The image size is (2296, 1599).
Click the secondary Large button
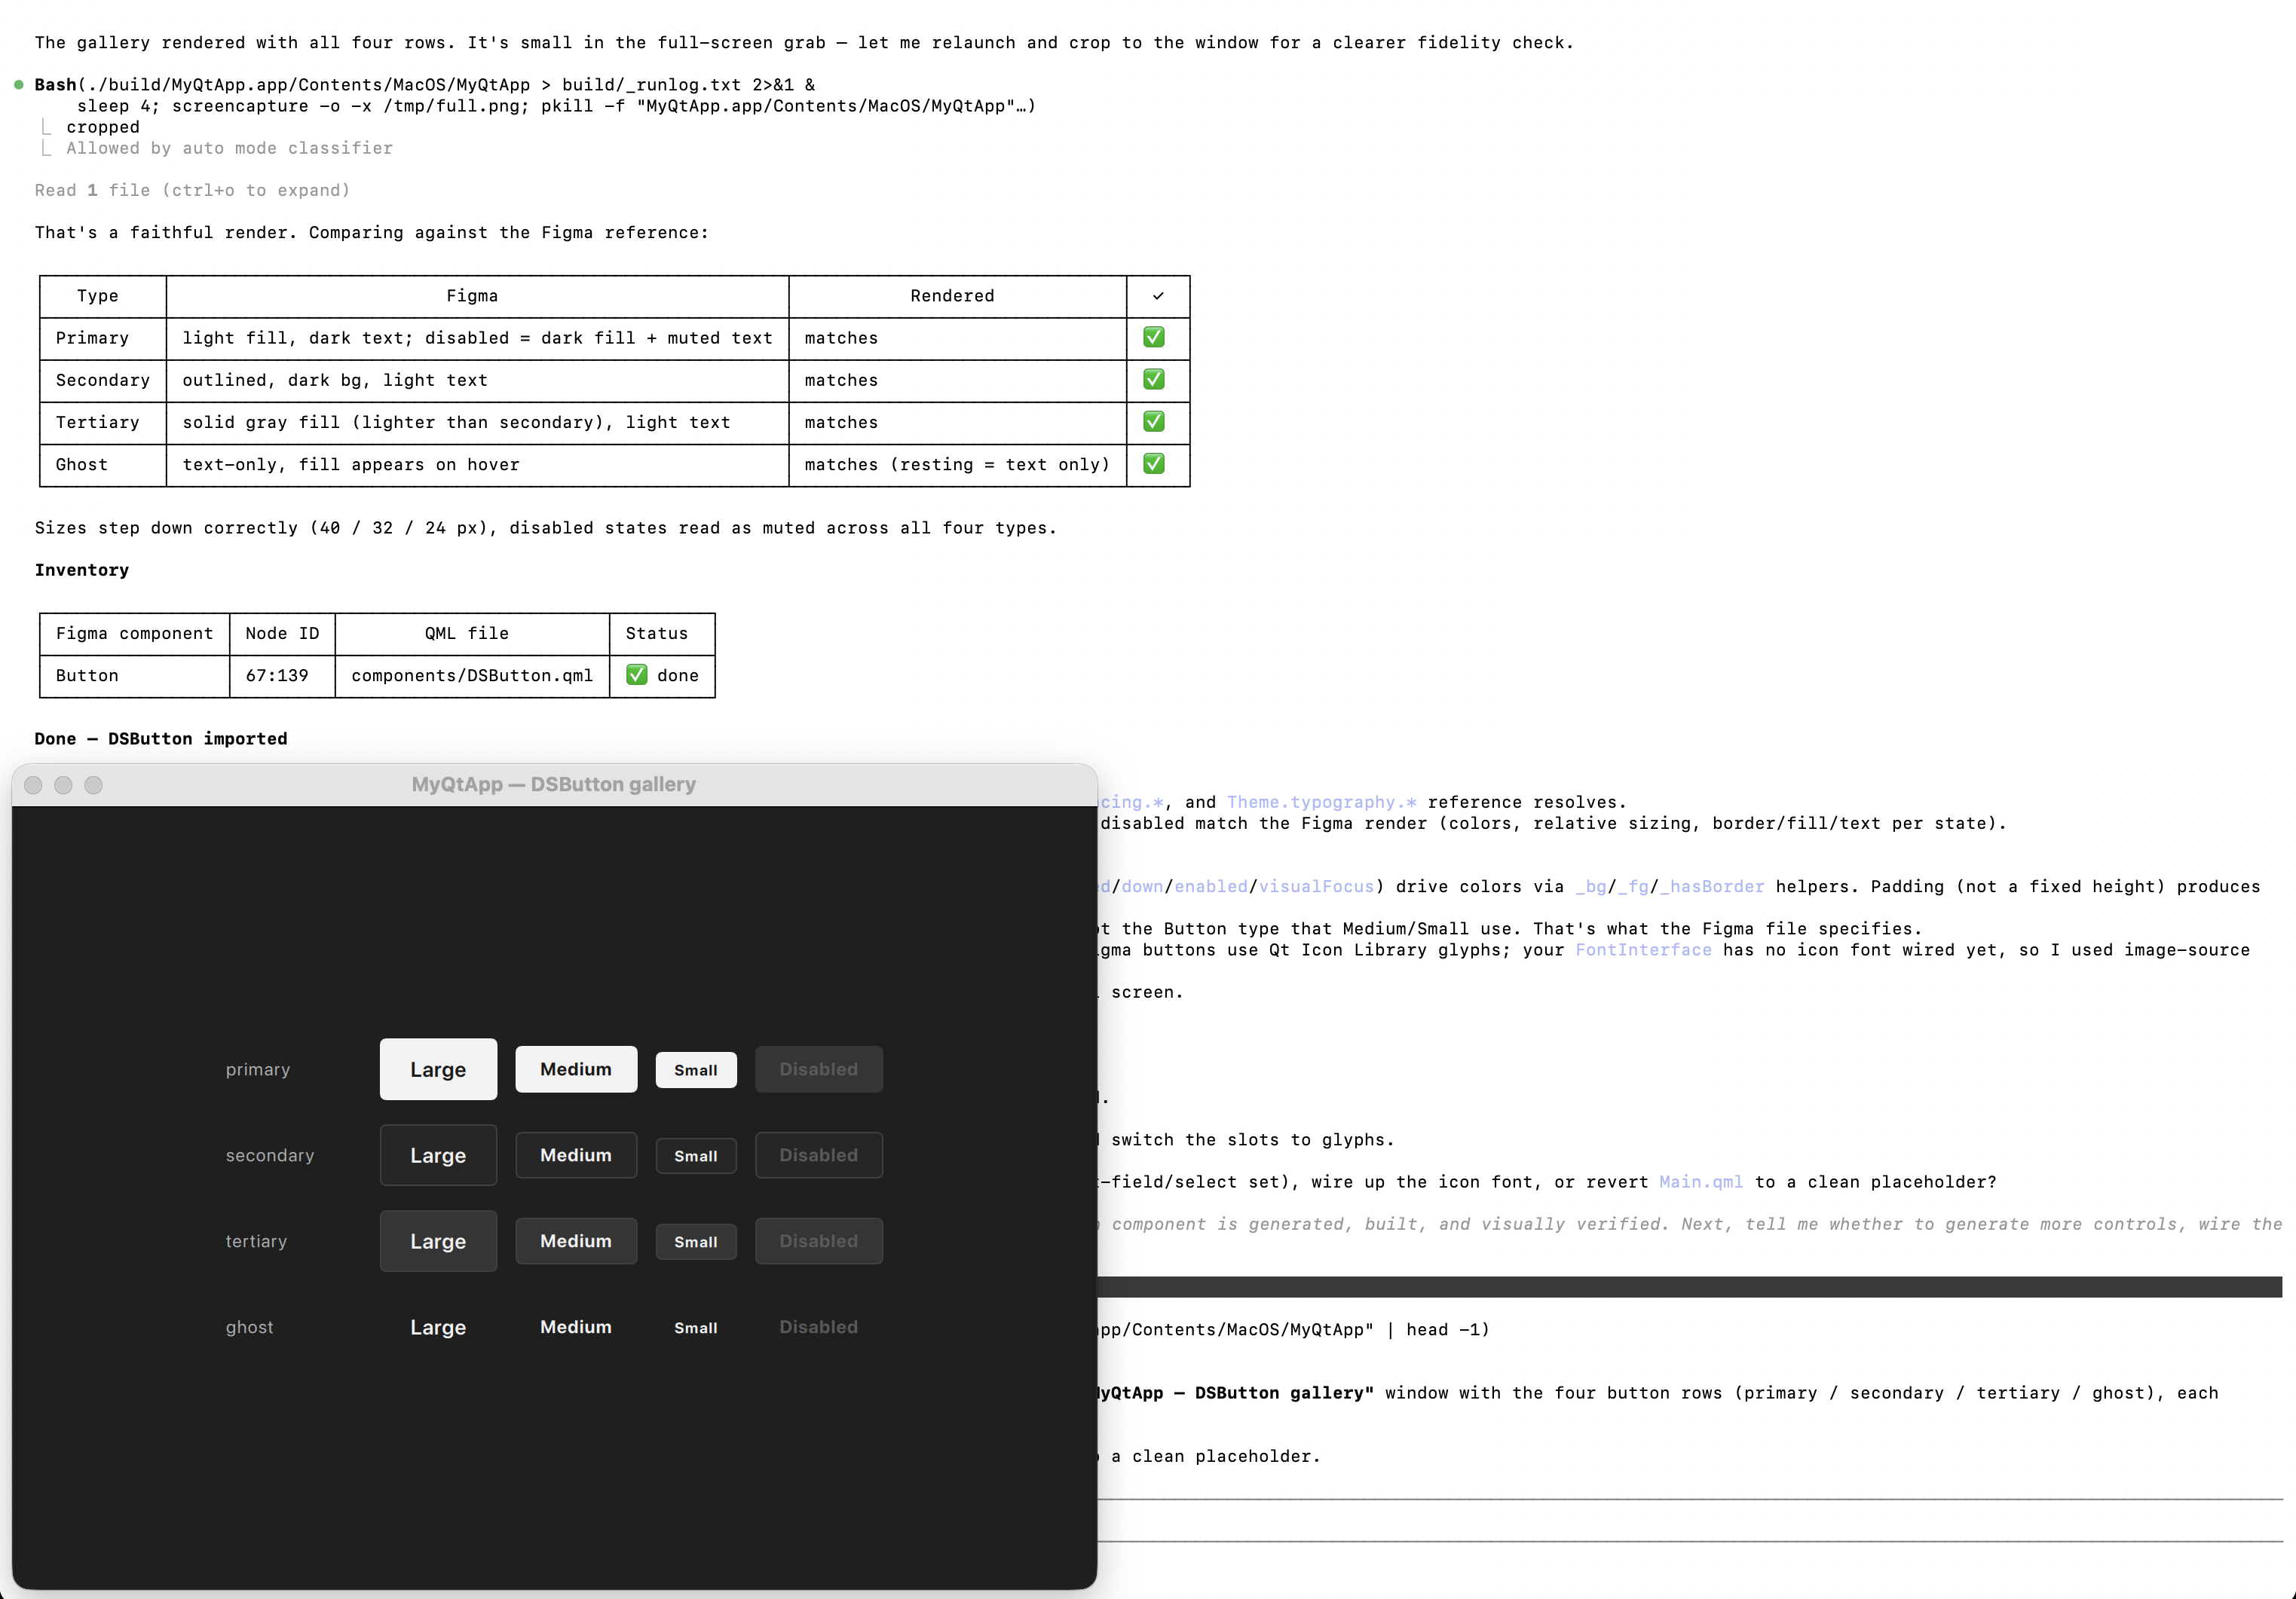coord(438,1155)
